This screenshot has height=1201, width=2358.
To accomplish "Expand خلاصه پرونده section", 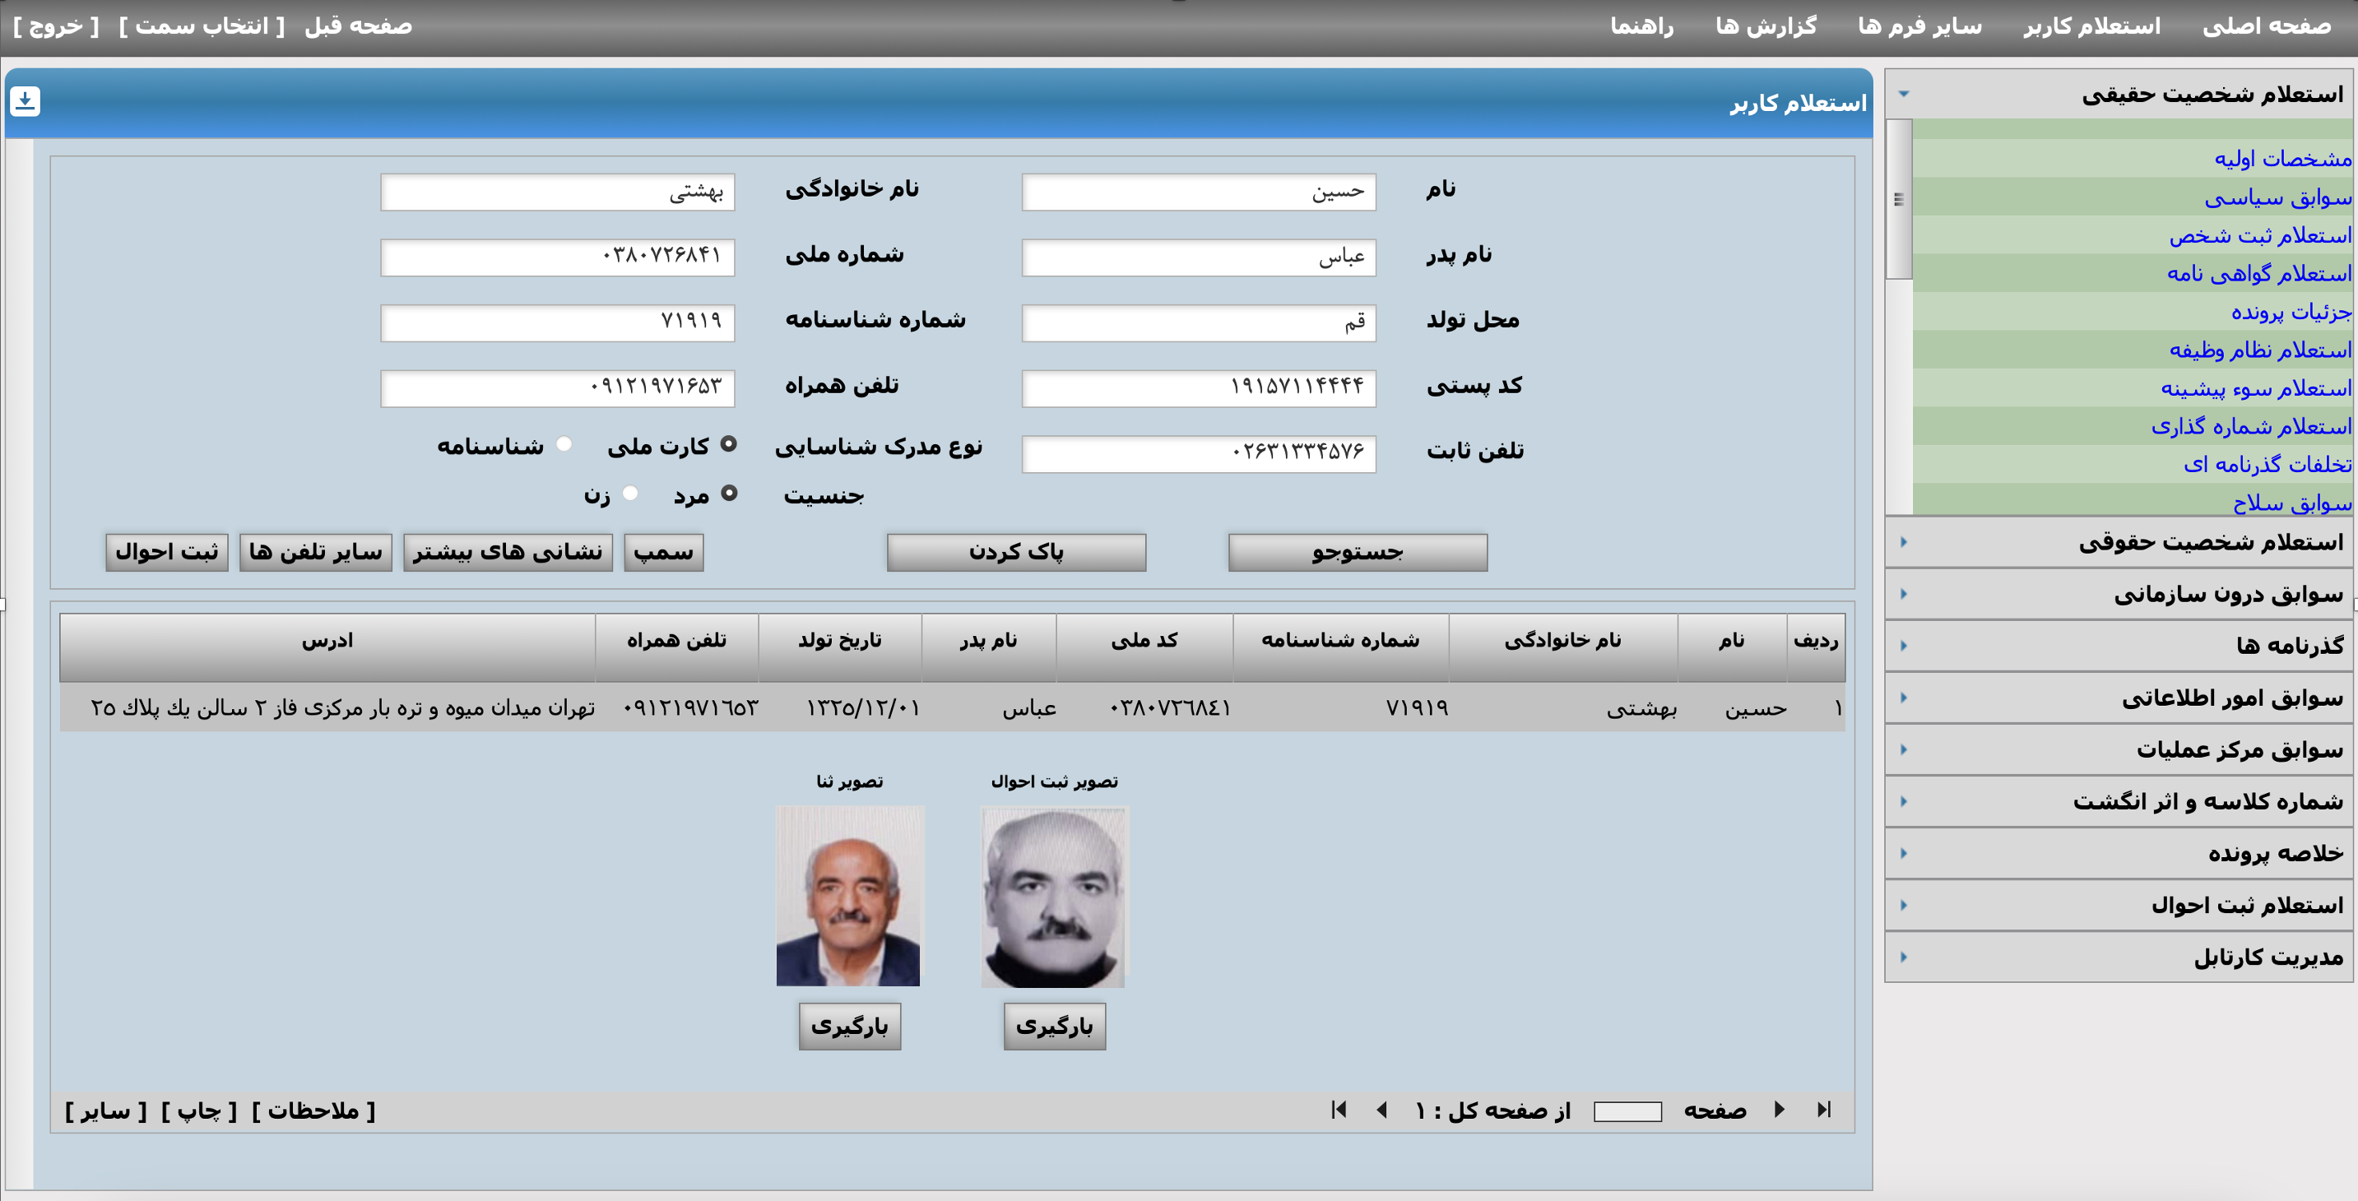I will point(2119,853).
